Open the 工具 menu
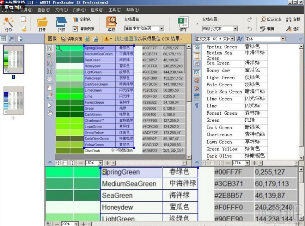The image size is (305, 226). click(x=114, y=10)
